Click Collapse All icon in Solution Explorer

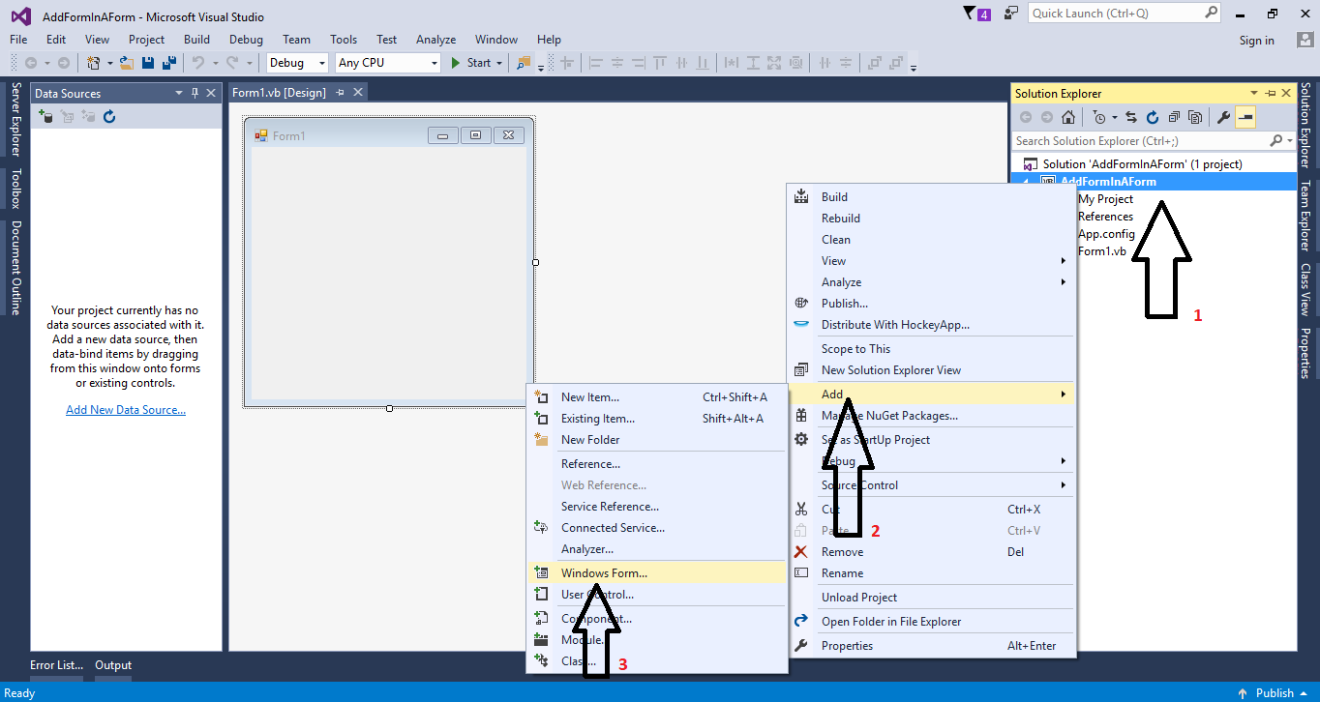click(x=1174, y=117)
